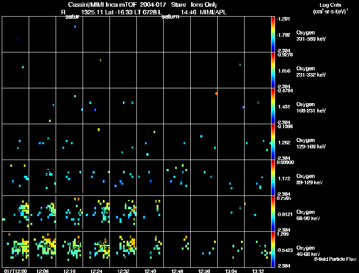This screenshot has height=273, width=359.
Task: Open the 46-68 keV image panel at 13:12
Action: pyautogui.click(x=258, y=249)
